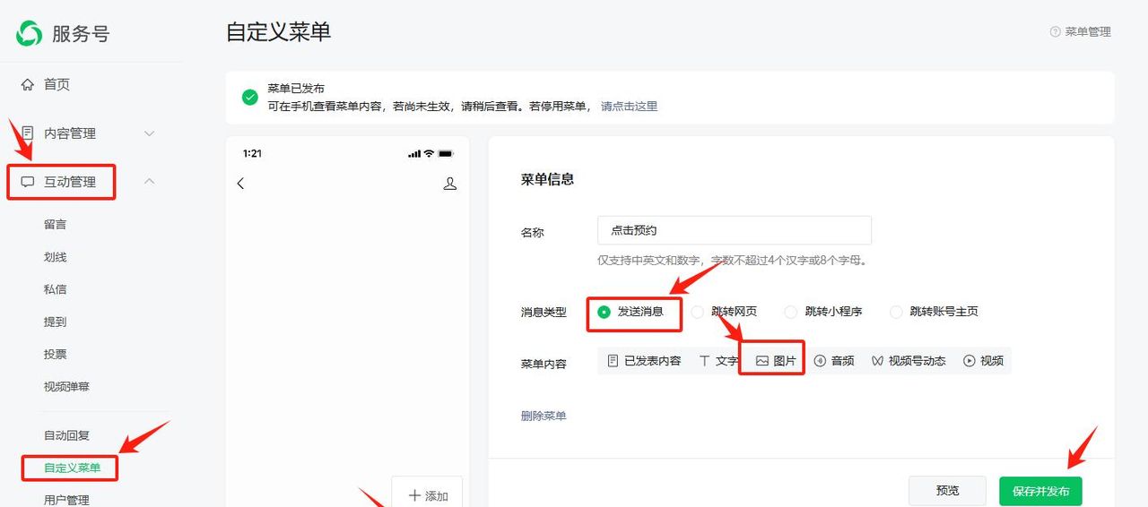Screen dimensions: 1148x507
Task: Select the 发送消息 radio button
Action: click(x=604, y=312)
